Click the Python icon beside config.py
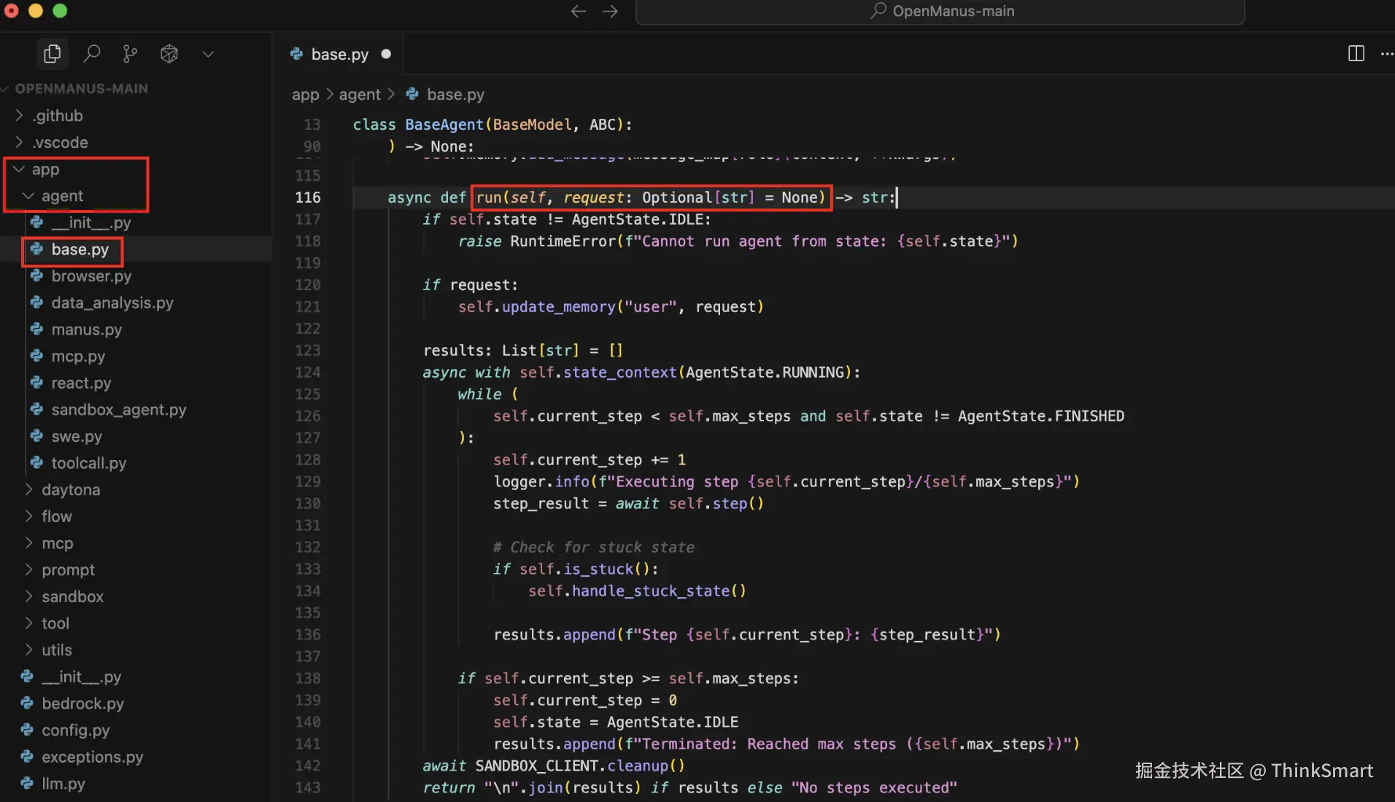The image size is (1395, 802). click(x=27, y=730)
